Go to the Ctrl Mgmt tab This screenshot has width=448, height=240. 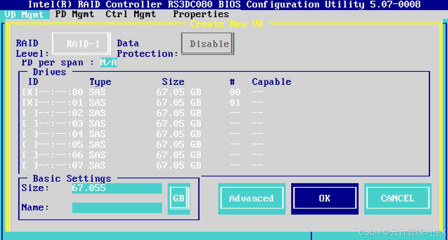pyautogui.click(x=131, y=15)
